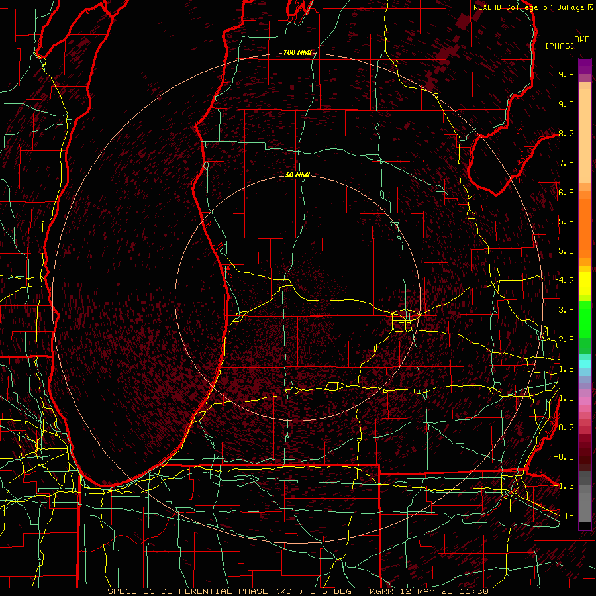Pick the gray bottom color bar segment

[x=585, y=507]
